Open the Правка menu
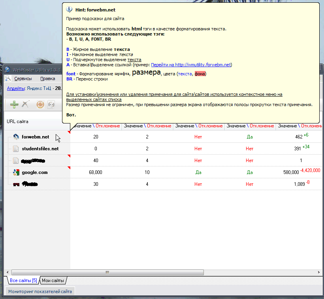The height and width of the screenshot is (299, 324). 48,78
